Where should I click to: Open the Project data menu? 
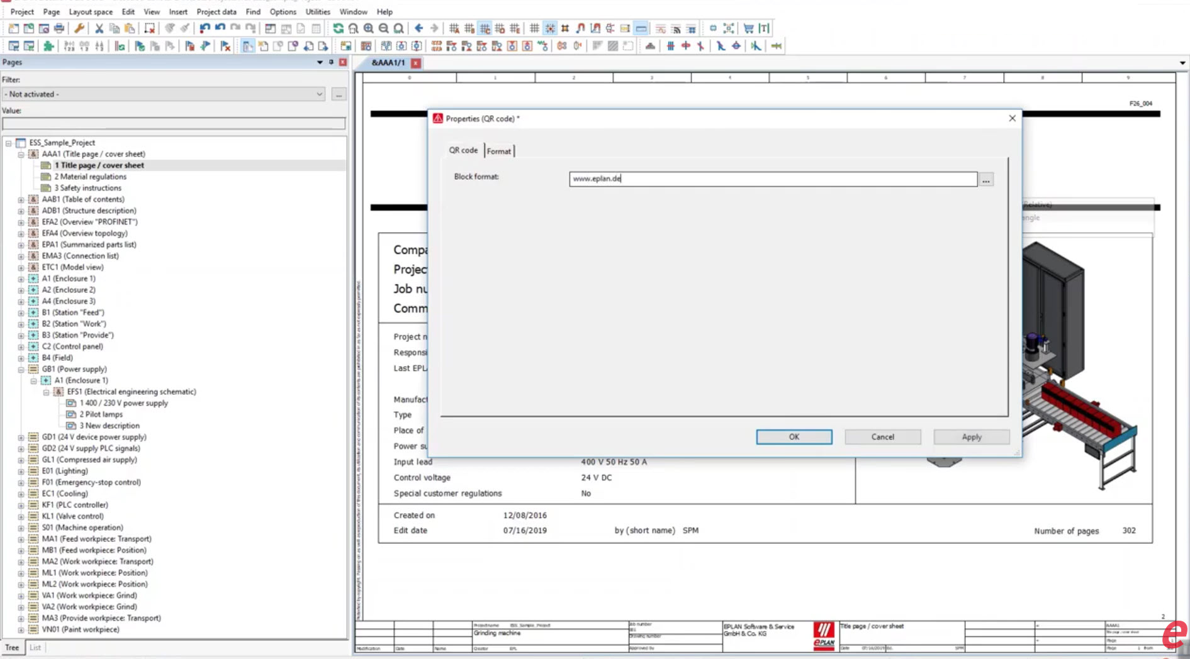(x=216, y=11)
